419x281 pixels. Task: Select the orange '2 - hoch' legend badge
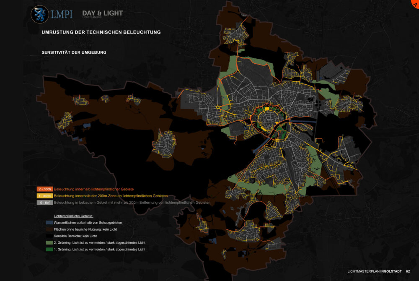(x=44, y=189)
